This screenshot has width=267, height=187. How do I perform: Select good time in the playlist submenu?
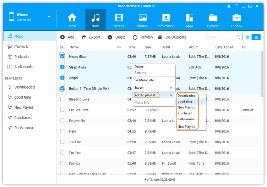point(191,102)
